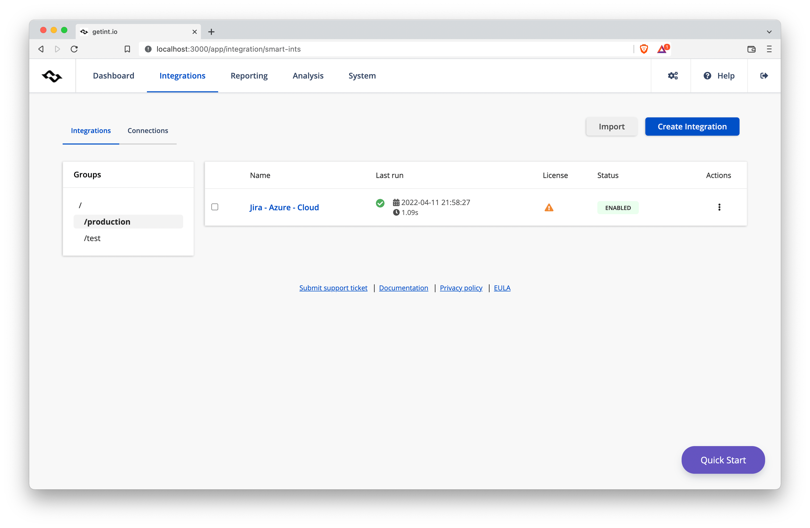Click the Last run column header
The height and width of the screenshot is (528, 810).
pos(389,175)
